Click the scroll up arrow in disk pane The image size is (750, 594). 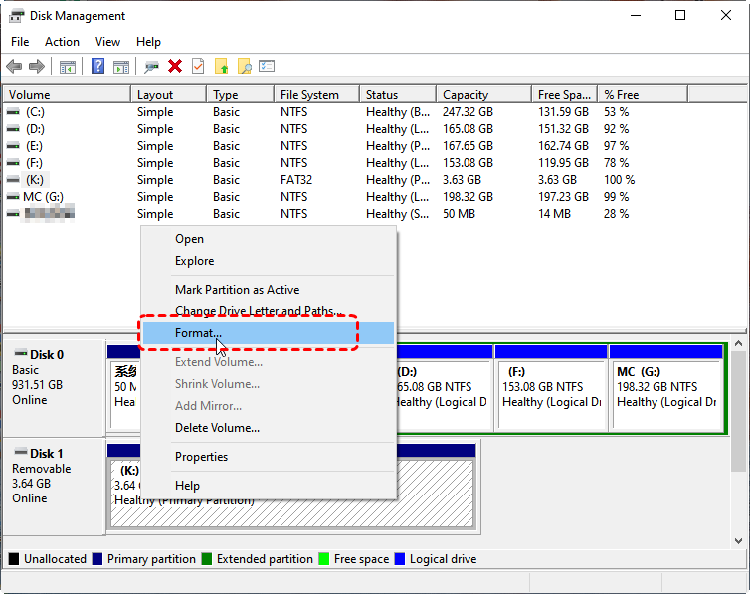[x=738, y=344]
